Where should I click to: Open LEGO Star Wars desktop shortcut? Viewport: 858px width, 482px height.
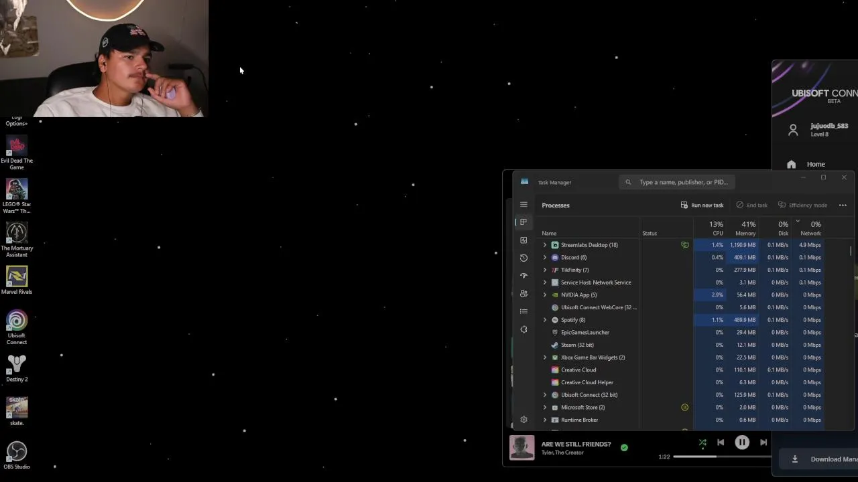[17, 196]
